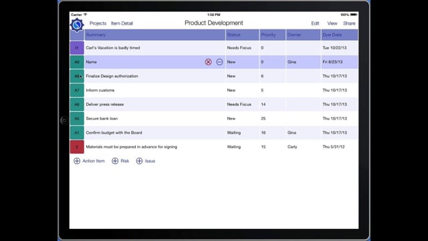Viewport: 428px width, 241px height.
Task: Sort by the Due Date column header
Action: click(x=340, y=35)
